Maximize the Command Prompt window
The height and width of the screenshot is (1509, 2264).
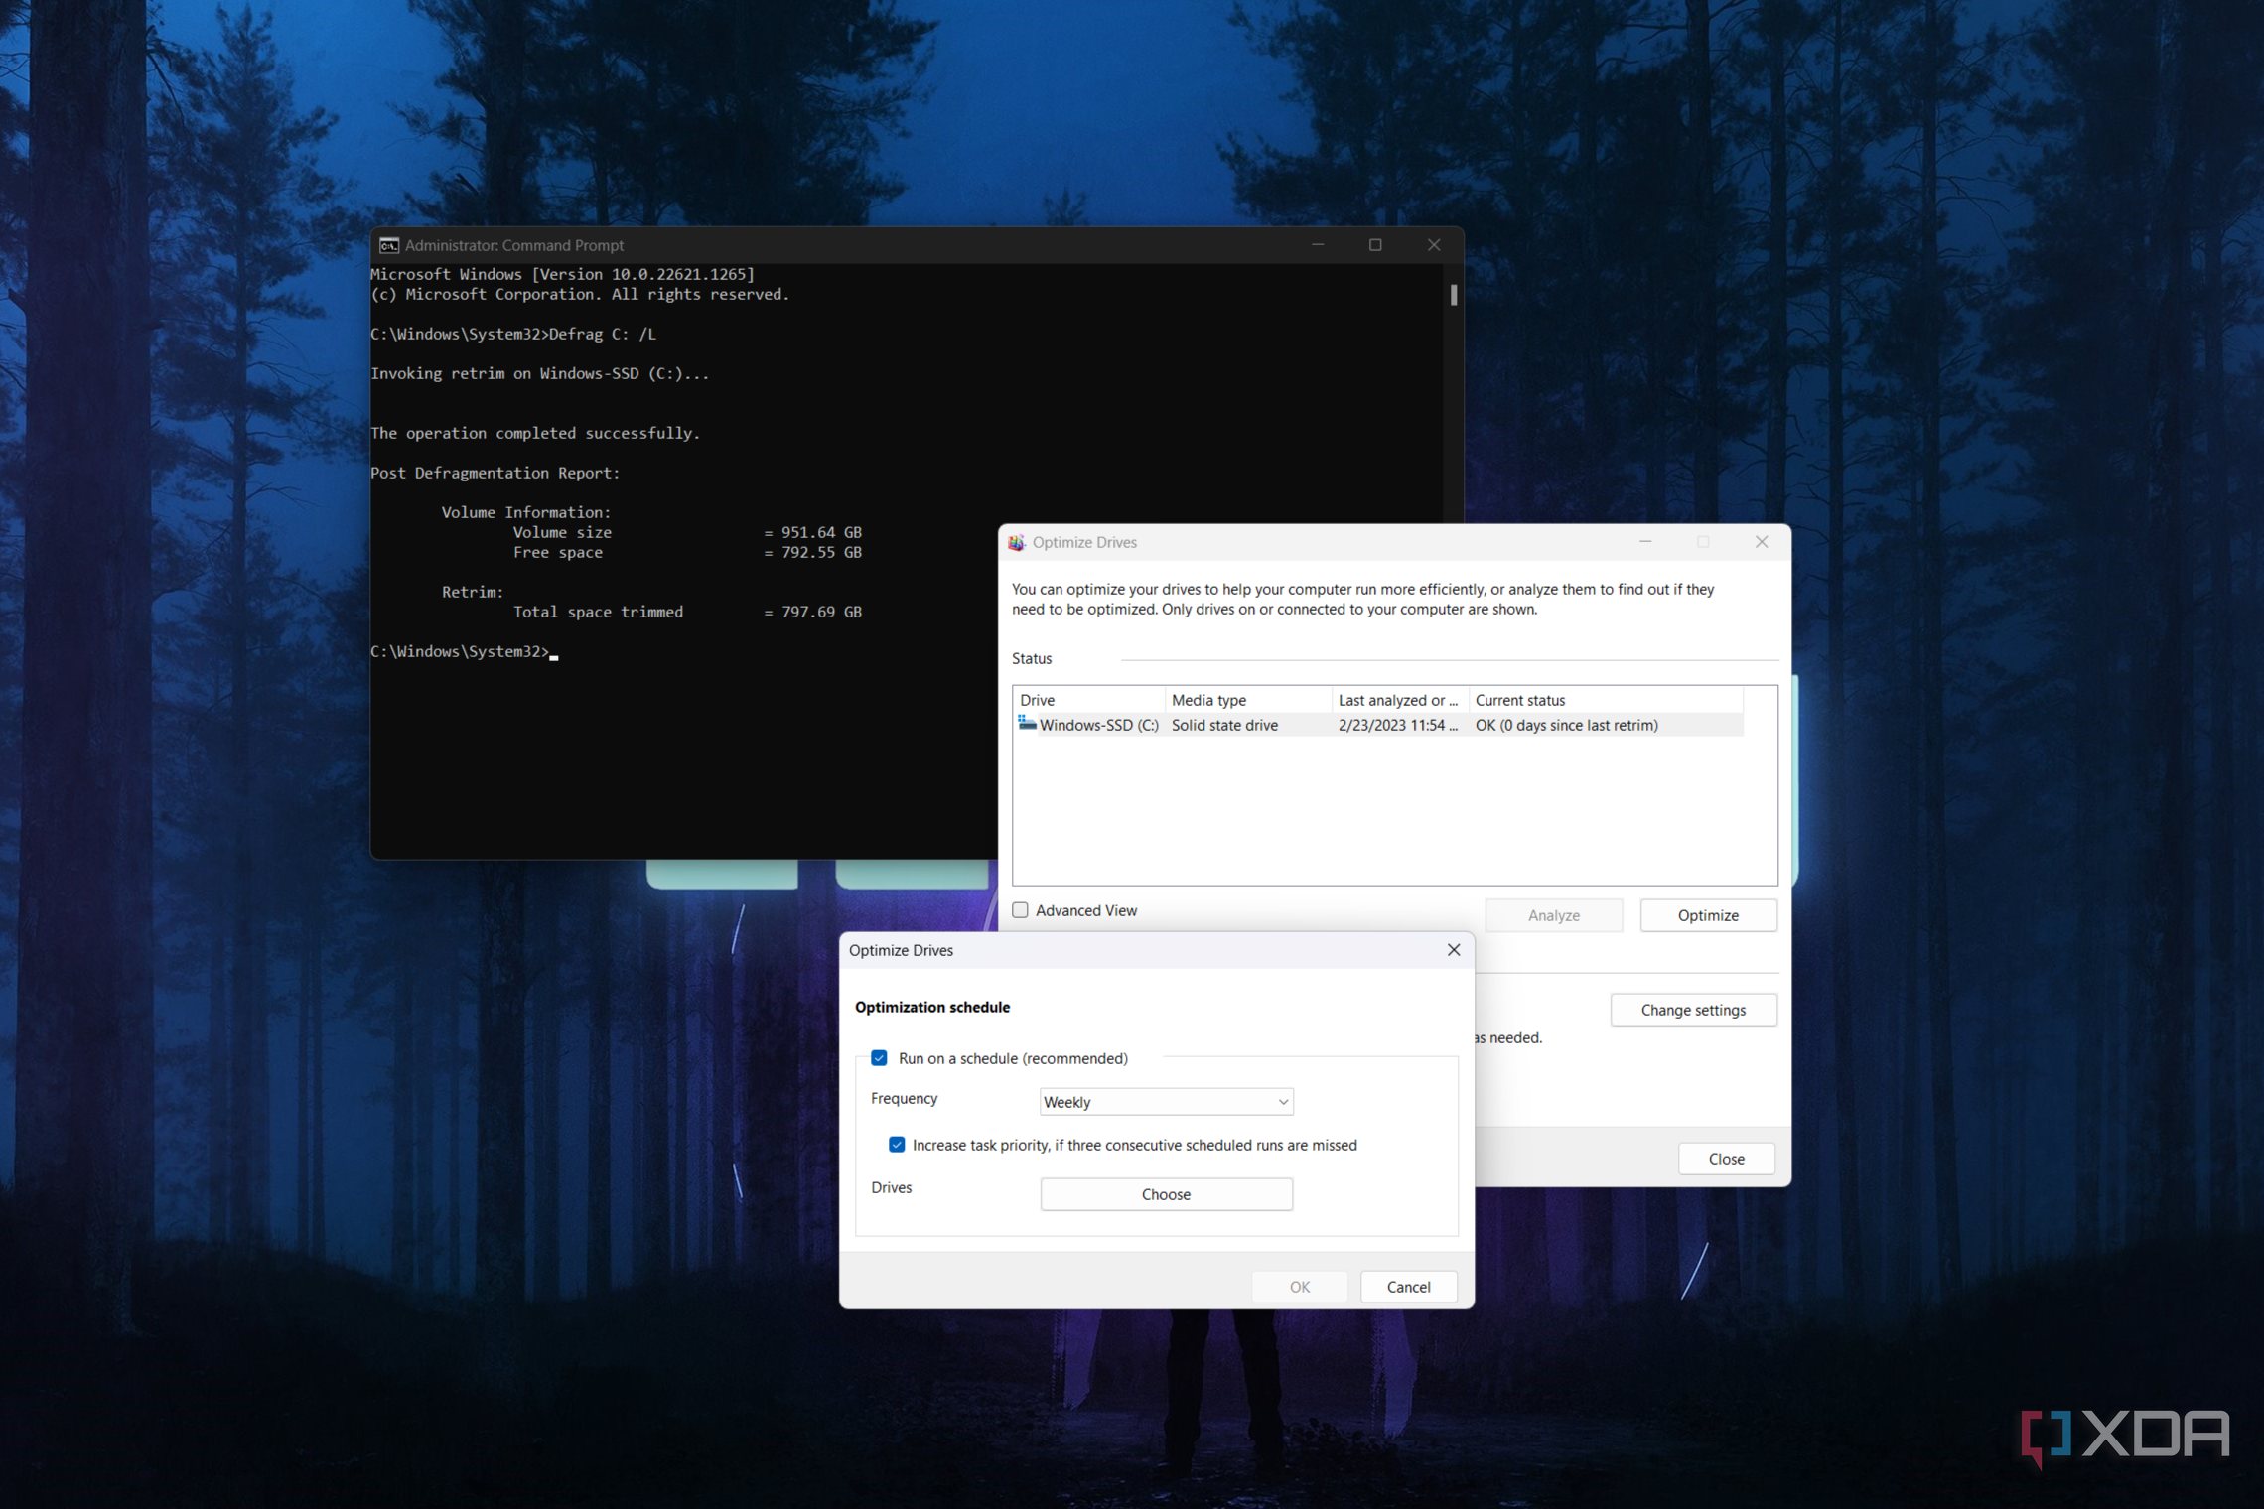pos(1375,245)
